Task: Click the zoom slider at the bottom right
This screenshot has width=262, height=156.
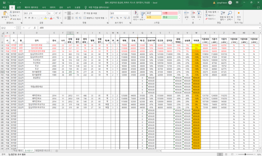Action: (x=245, y=154)
